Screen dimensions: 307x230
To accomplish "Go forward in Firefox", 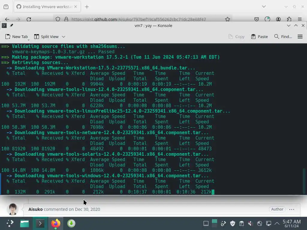I will point(18,19).
